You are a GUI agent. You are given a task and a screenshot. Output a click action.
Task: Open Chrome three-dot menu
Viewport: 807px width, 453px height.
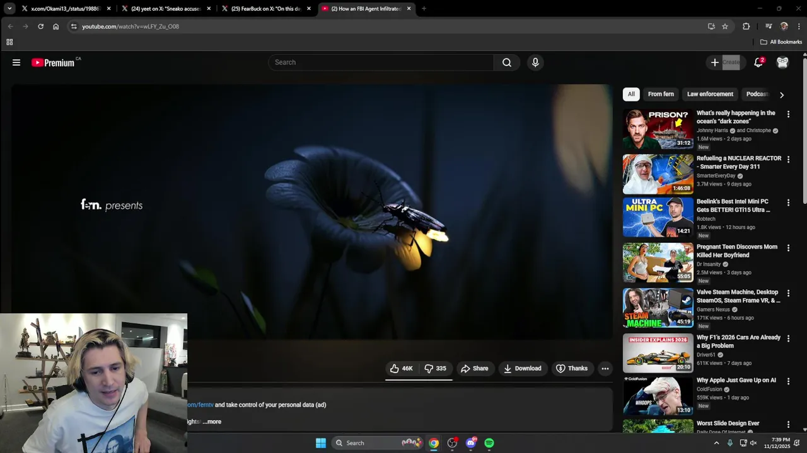tap(799, 26)
